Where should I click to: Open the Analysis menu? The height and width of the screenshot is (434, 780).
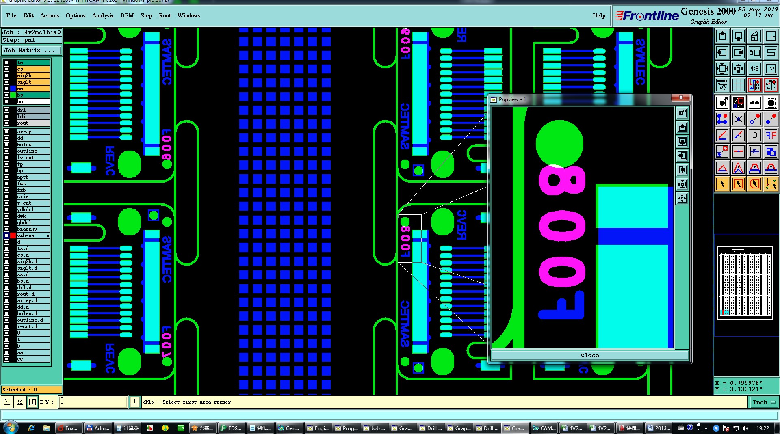(x=103, y=15)
